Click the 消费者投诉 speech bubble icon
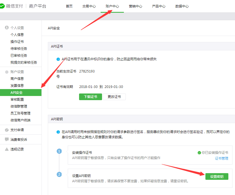235x195 pixels. click(7, 140)
